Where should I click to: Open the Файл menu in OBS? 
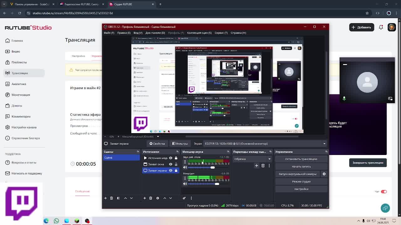pos(109,33)
